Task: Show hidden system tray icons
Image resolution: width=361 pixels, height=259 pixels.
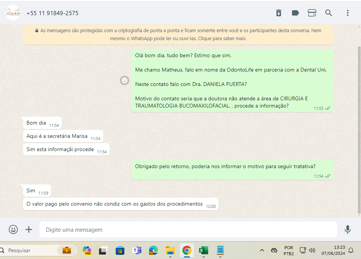Action: point(262,250)
